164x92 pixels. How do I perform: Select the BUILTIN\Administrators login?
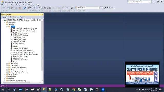[x=20, y=33]
